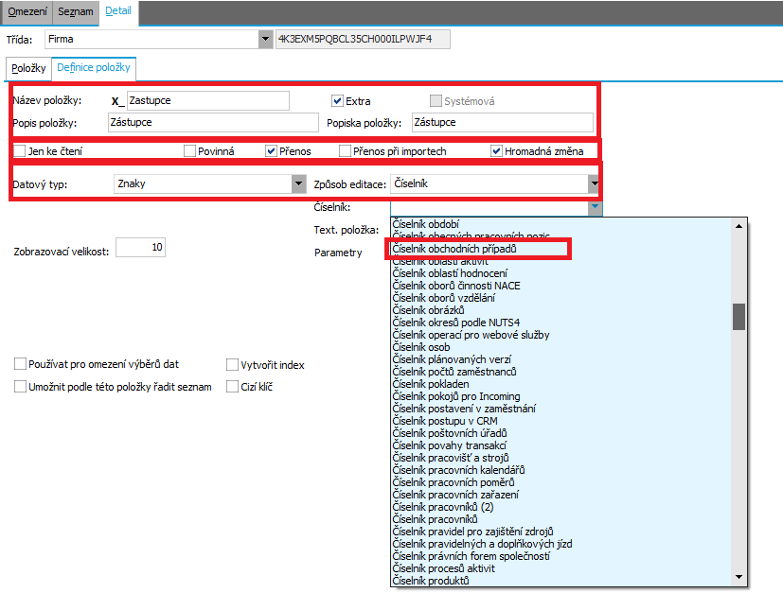Collapse the Číselník dropdown list arrow
Image resolution: width=783 pixels, height=593 pixels.
pos(594,207)
